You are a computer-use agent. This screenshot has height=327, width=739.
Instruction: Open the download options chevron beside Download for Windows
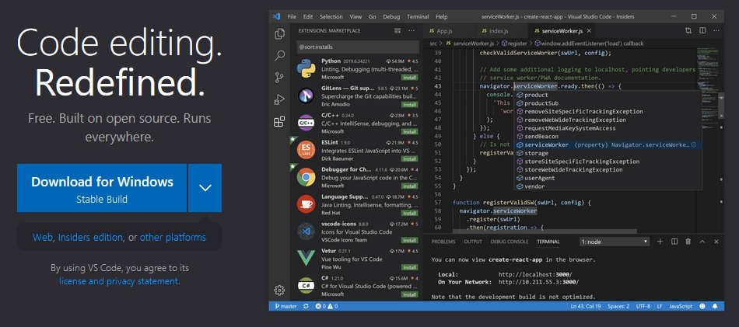[x=205, y=188]
